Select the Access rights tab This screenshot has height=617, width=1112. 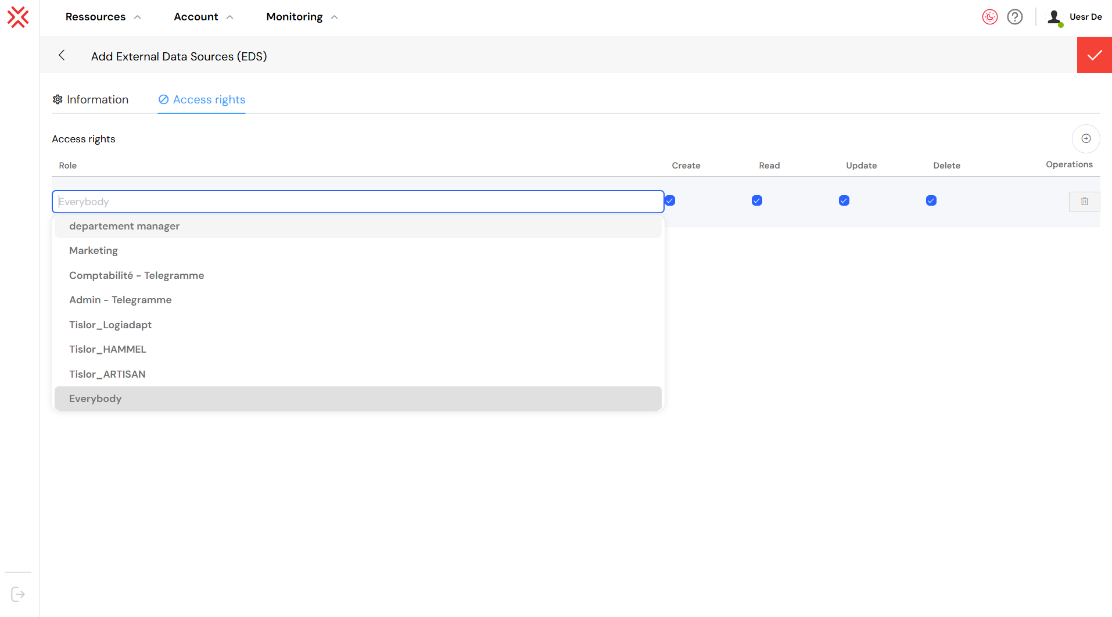point(201,99)
